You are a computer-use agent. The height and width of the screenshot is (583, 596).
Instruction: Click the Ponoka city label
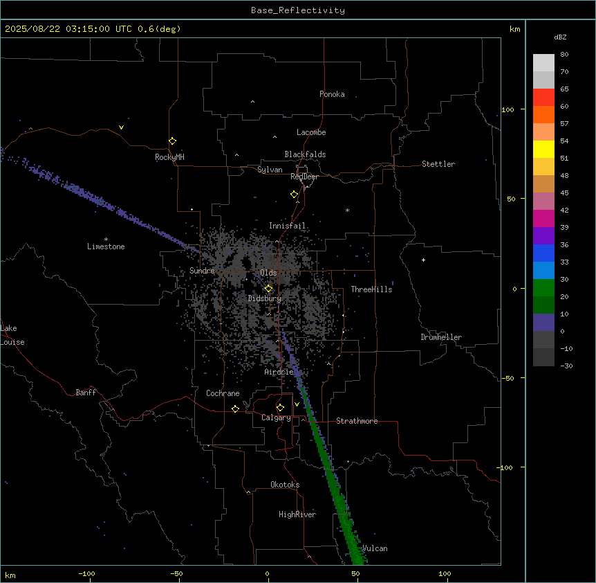point(332,94)
